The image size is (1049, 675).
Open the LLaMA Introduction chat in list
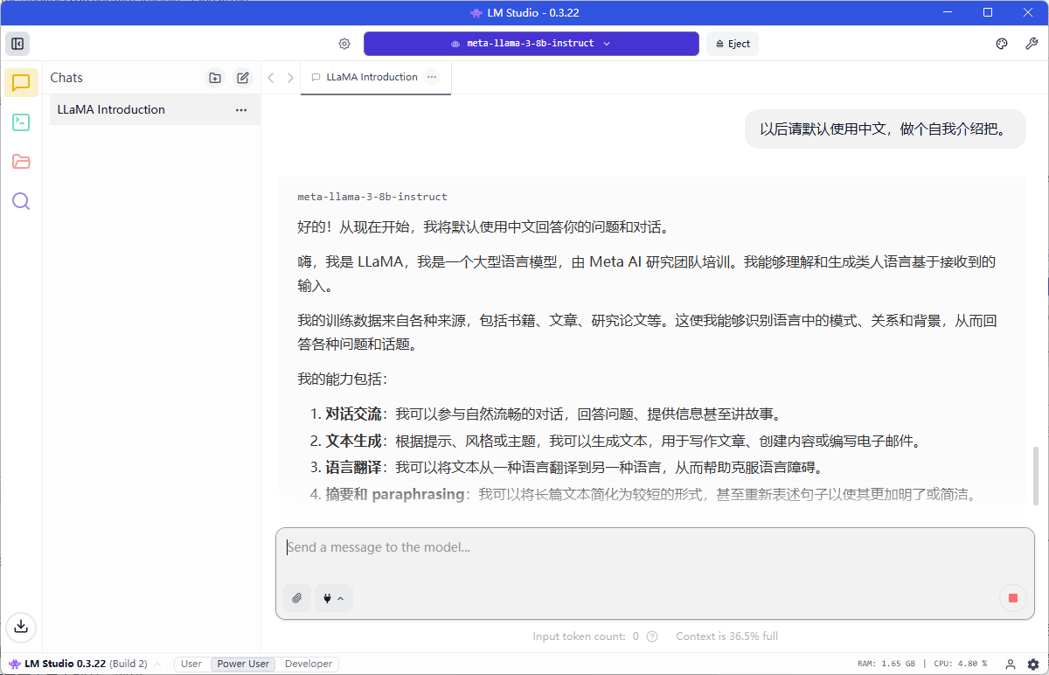[155, 110]
